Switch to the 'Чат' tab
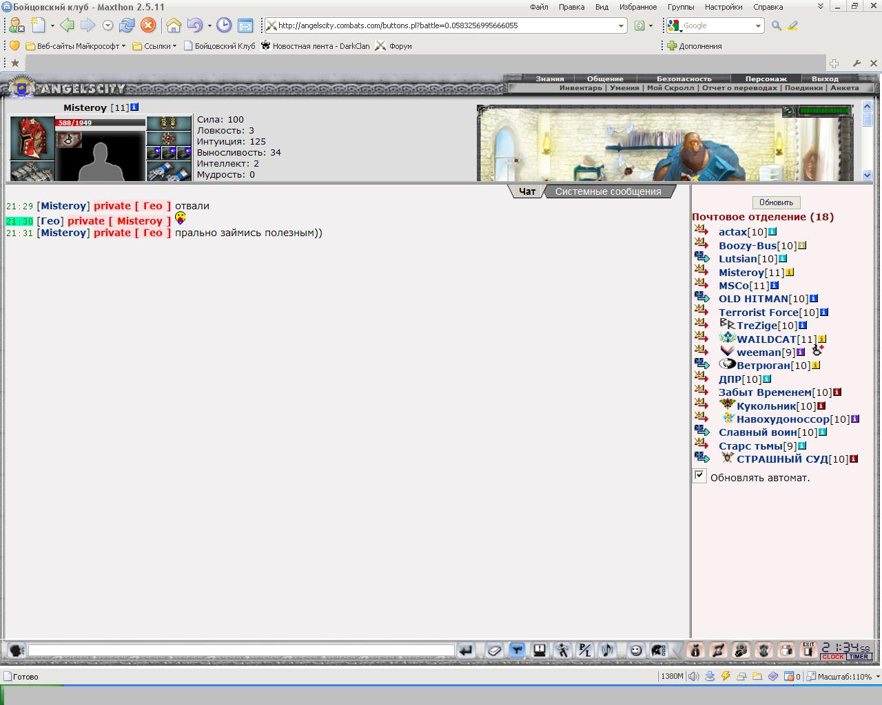 click(527, 191)
